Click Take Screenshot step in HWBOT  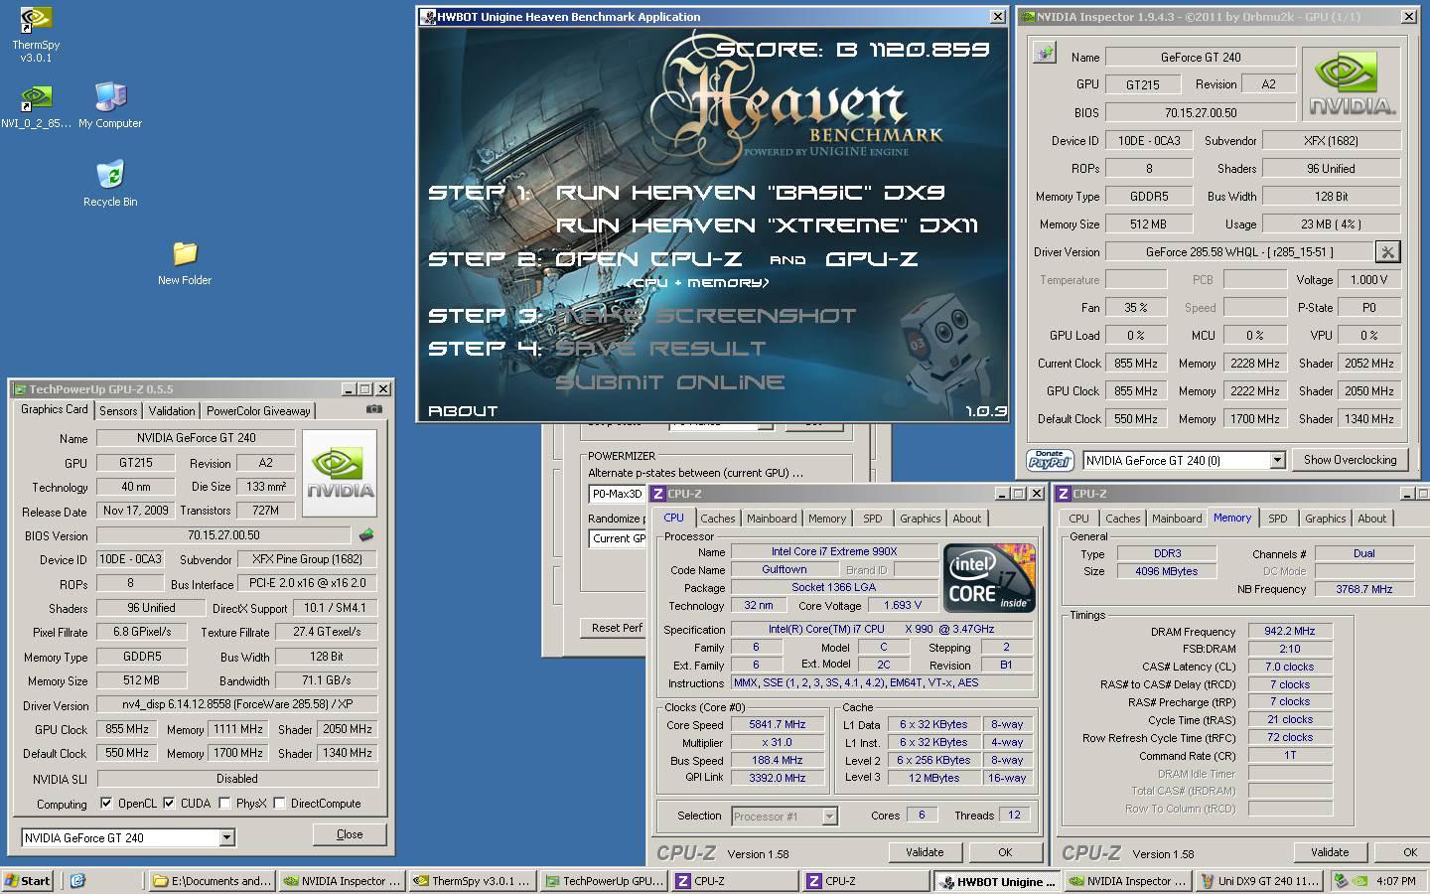(705, 316)
